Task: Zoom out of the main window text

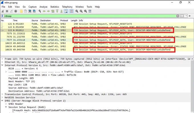Action: pos(81,11)
